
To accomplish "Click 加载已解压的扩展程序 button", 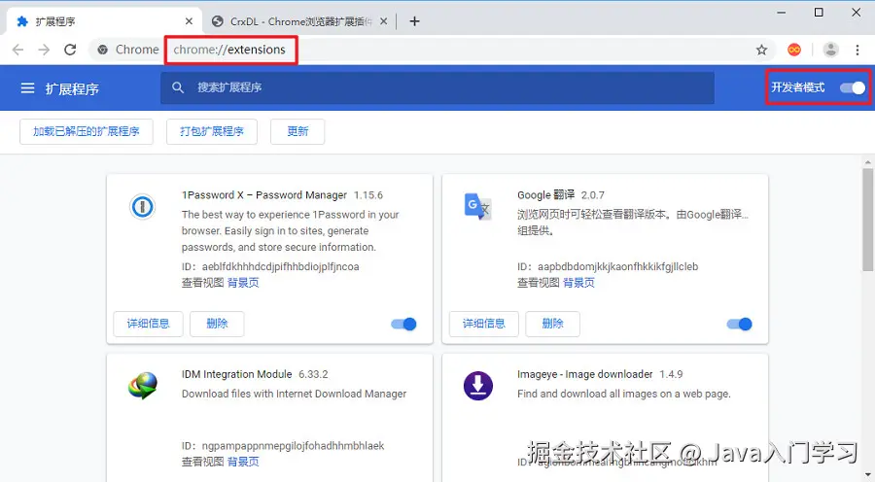I will click(x=86, y=131).
